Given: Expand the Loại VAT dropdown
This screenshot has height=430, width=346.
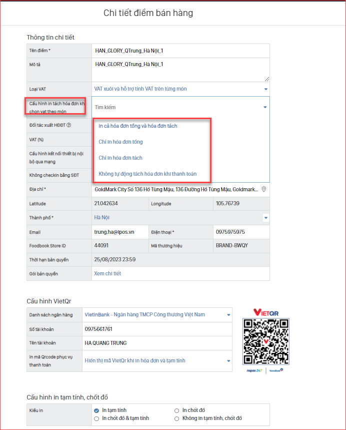Looking at the screenshot, I should (265, 89).
